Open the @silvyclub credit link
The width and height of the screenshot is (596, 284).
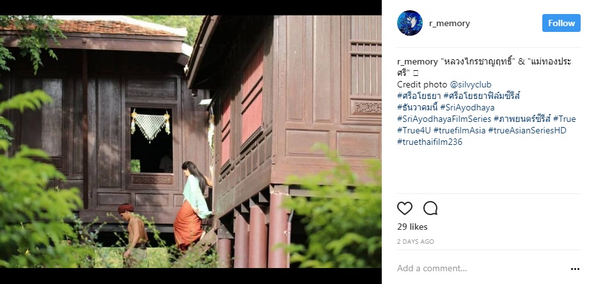(x=471, y=84)
